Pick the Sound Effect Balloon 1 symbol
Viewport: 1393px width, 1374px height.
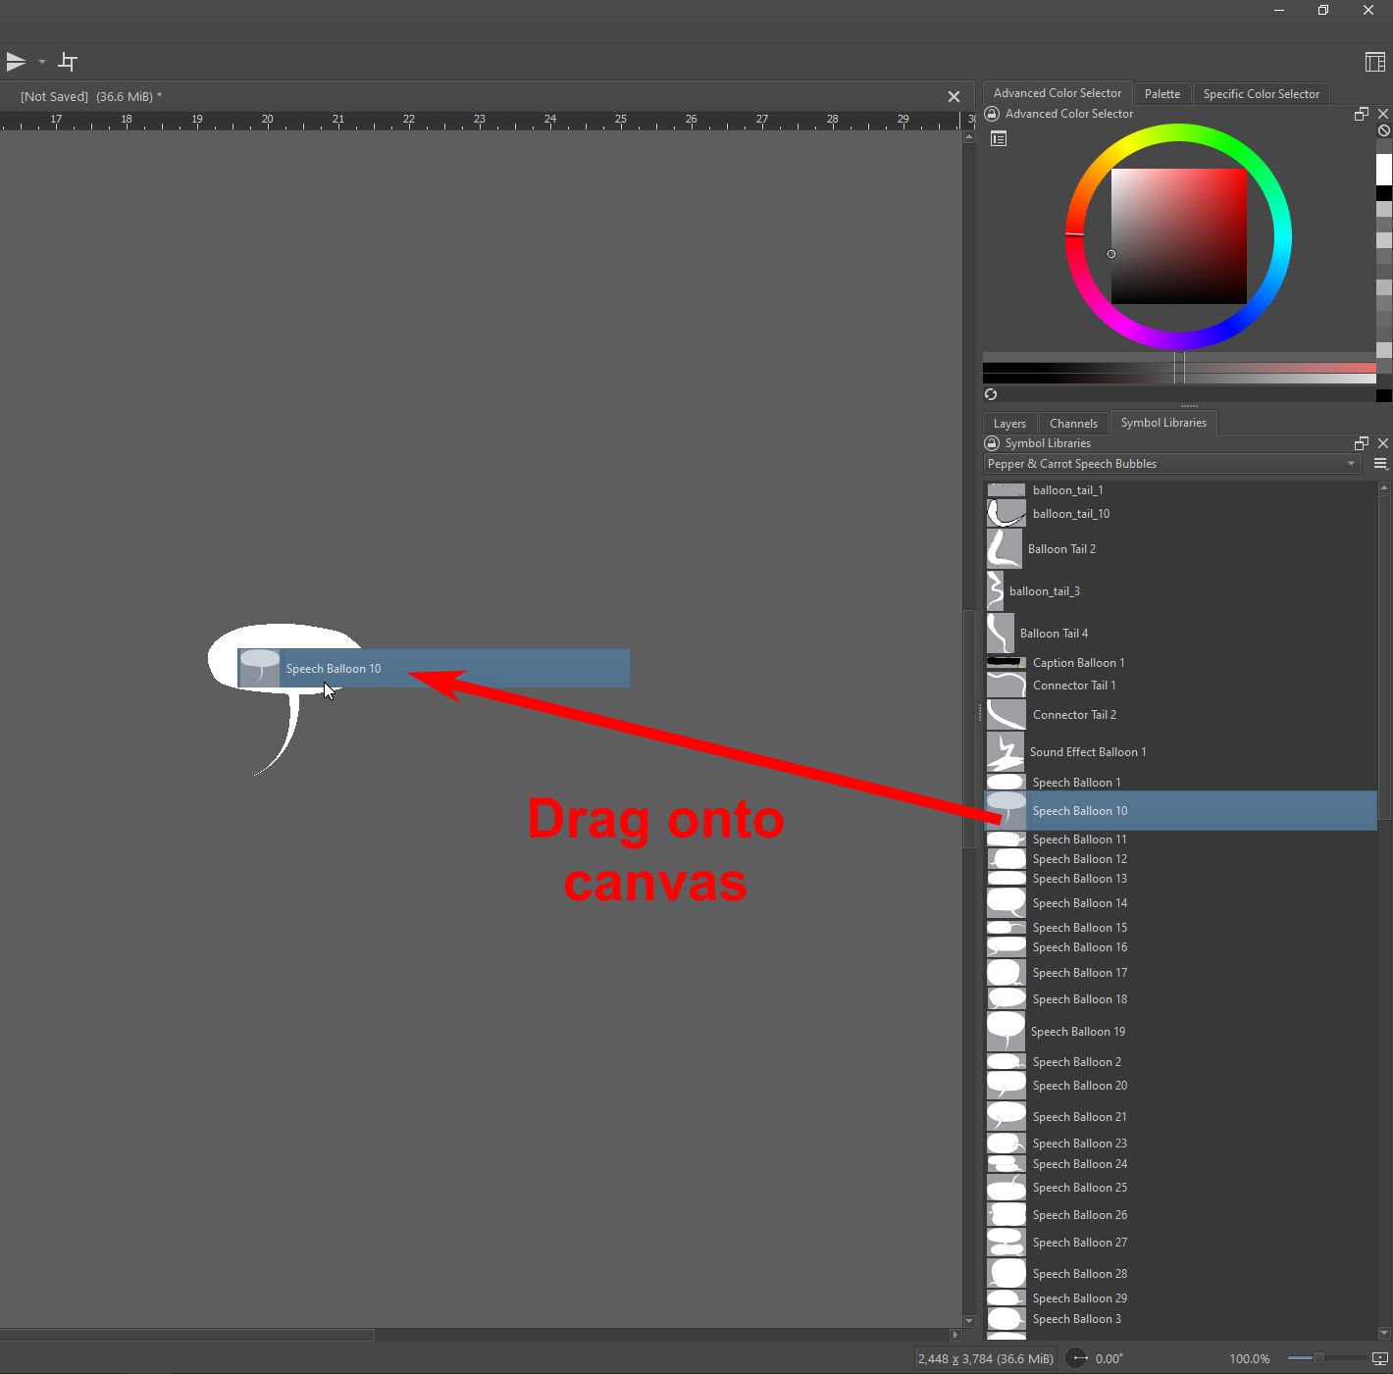tap(1181, 752)
